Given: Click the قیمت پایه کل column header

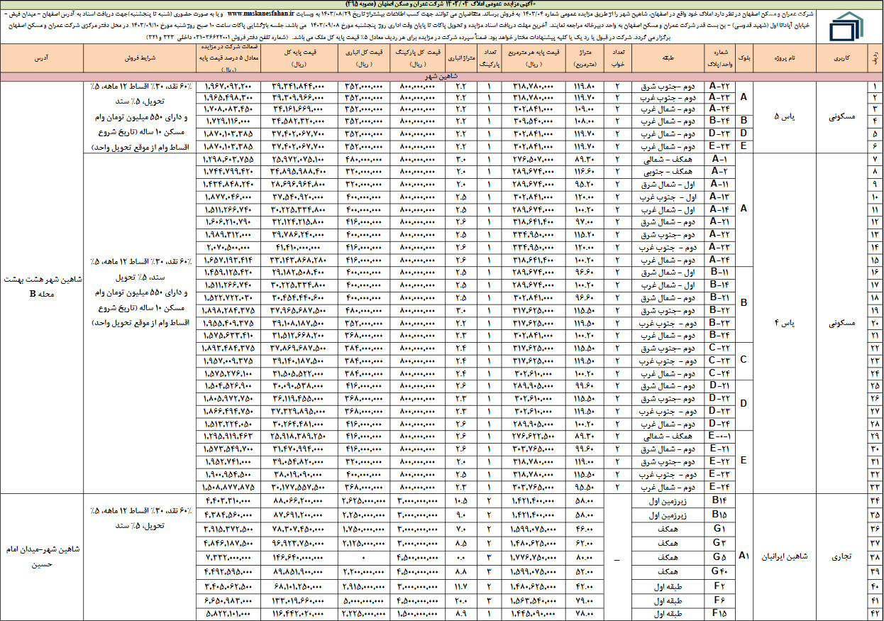Looking at the screenshot, I should point(298,57).
